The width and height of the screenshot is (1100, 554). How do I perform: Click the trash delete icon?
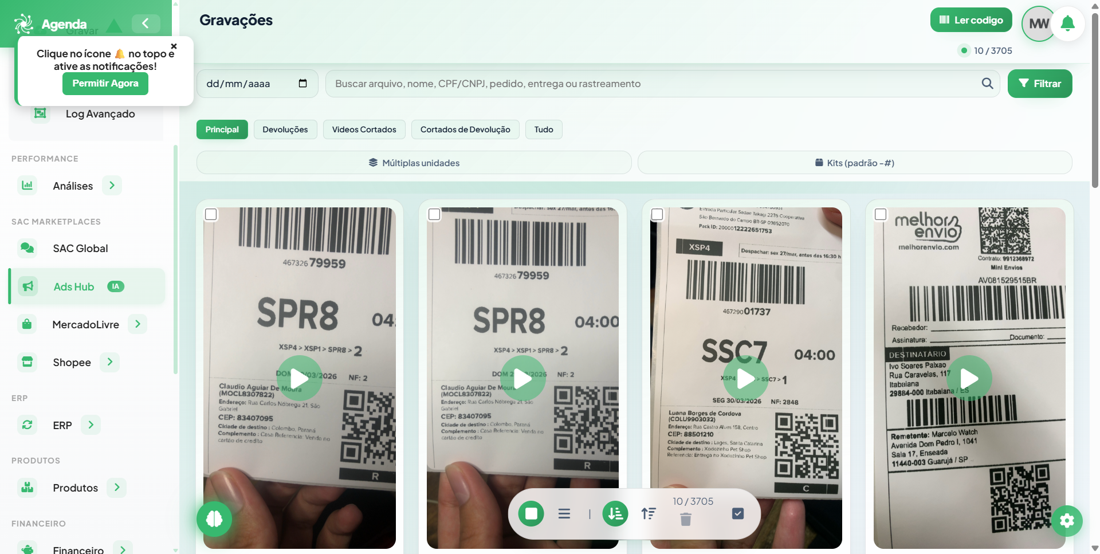click(x=686, y=519)
